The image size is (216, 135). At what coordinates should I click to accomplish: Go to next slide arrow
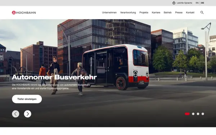tap(28, 114)
